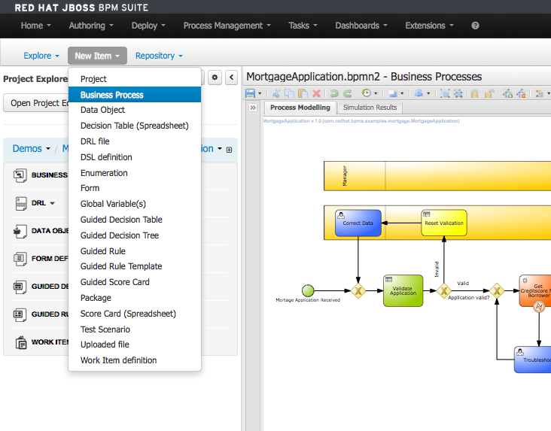Screen dimensions: 551x431
Task: Open the Dashboards menu
Action: 361,26
